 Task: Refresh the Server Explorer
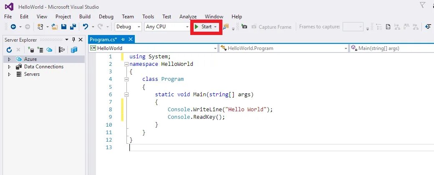point(9,50)
